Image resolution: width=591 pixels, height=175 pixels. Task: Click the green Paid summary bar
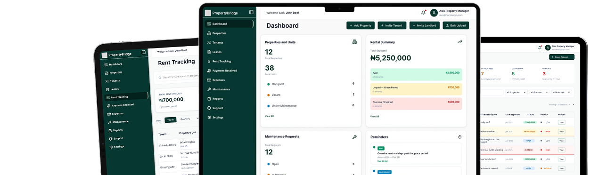tap(416, 74)
